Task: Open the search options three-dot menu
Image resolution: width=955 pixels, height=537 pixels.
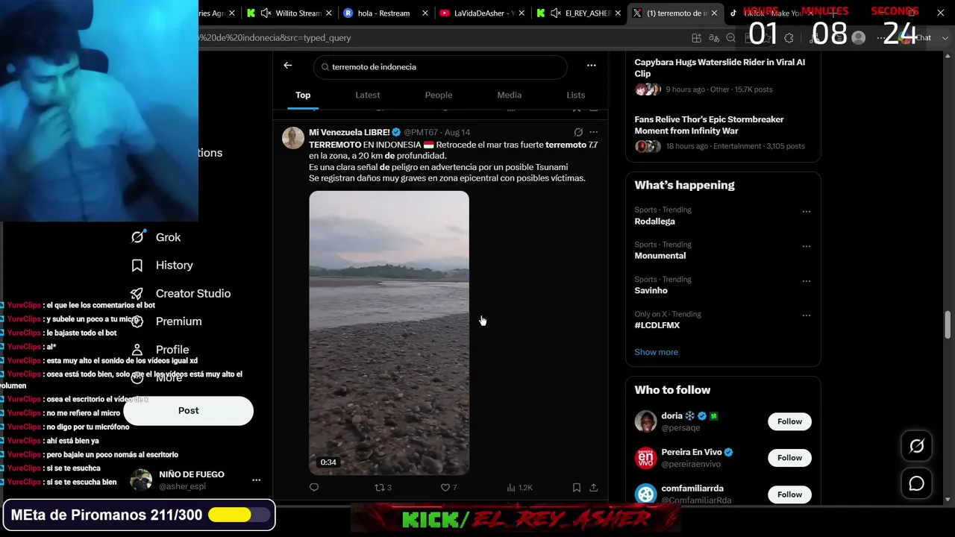Action: pos(592,66)
